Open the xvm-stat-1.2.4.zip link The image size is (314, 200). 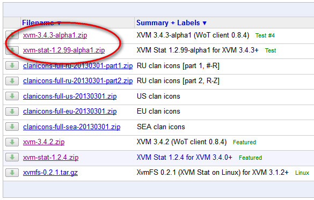point(51,158)
